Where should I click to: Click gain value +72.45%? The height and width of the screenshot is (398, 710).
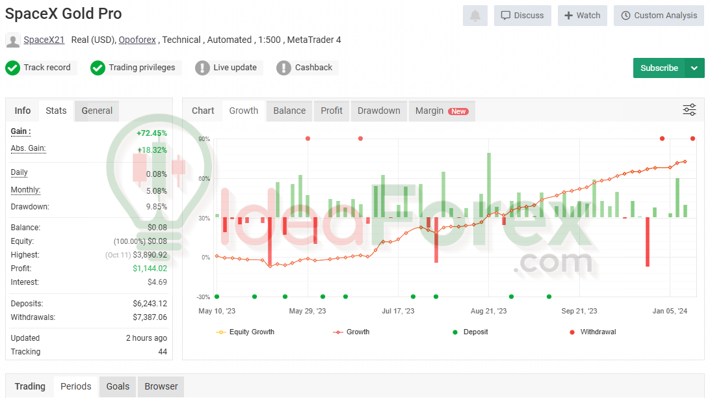tap(151, 133)
